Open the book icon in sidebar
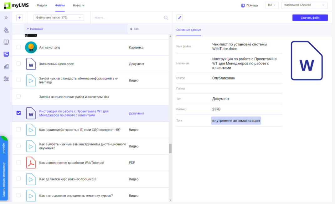 [6, 42]
